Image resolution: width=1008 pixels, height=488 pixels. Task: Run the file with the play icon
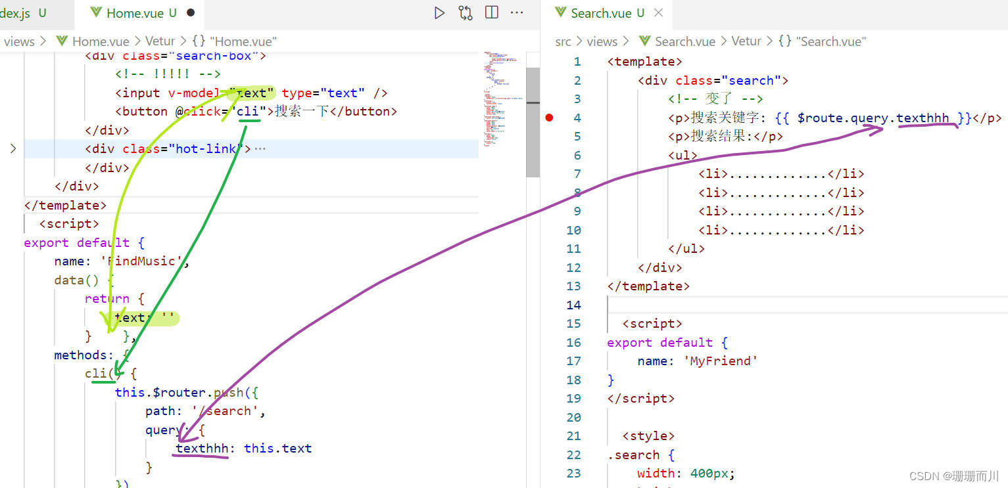point(439,12)
